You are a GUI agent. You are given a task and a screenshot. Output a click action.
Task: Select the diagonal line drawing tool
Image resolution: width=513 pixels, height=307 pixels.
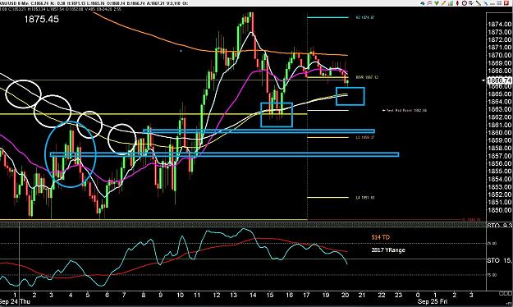click(479, 3)
